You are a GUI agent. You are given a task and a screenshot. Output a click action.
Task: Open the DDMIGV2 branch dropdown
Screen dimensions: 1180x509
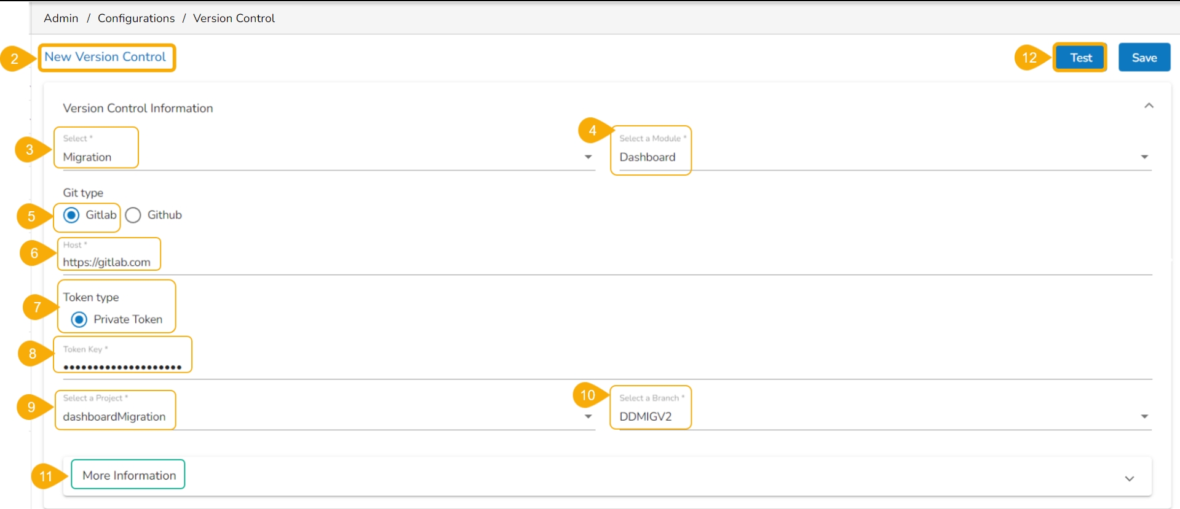pyautogui.click(x=861, y=417)
